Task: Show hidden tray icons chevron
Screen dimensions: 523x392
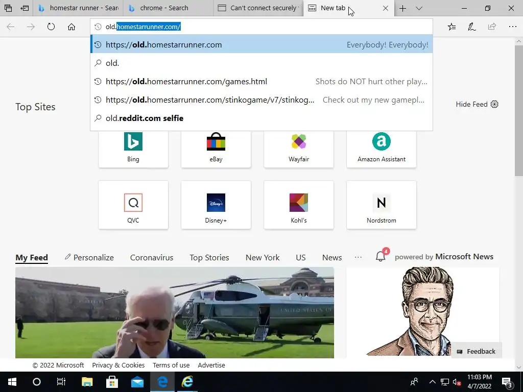Action: click(x=432, y=382)
